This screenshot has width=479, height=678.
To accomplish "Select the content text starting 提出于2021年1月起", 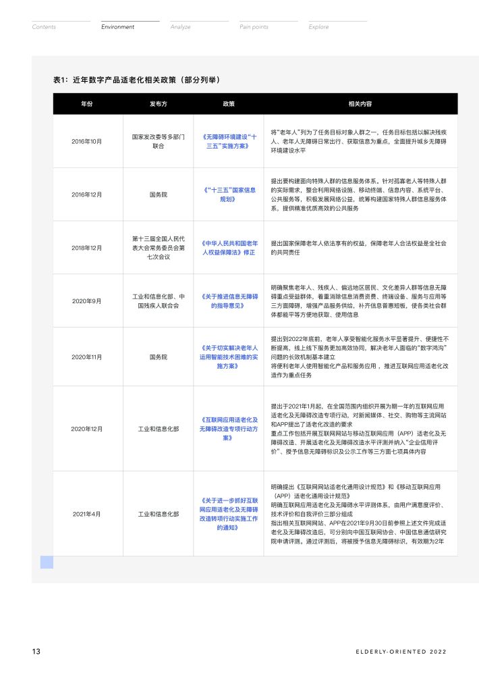I will (x=359, y=429).
